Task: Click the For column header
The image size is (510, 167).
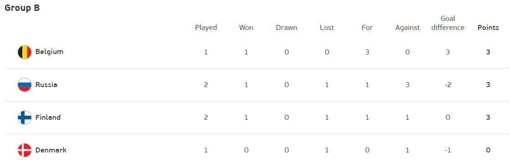Action: [367, 28]
